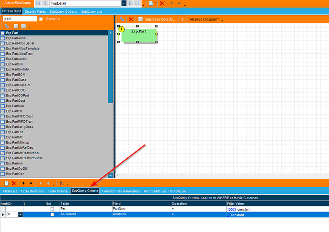Open the SubQuery Options tab
Viewport: 329px width, 232px height.
coord(63,11)
